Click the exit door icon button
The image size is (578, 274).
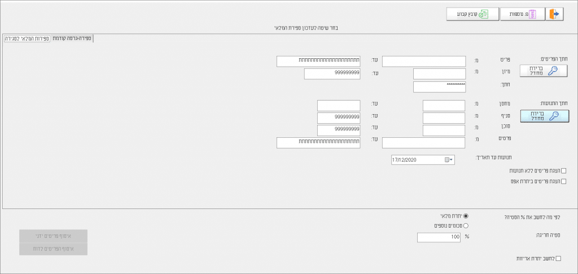point(555,14)
